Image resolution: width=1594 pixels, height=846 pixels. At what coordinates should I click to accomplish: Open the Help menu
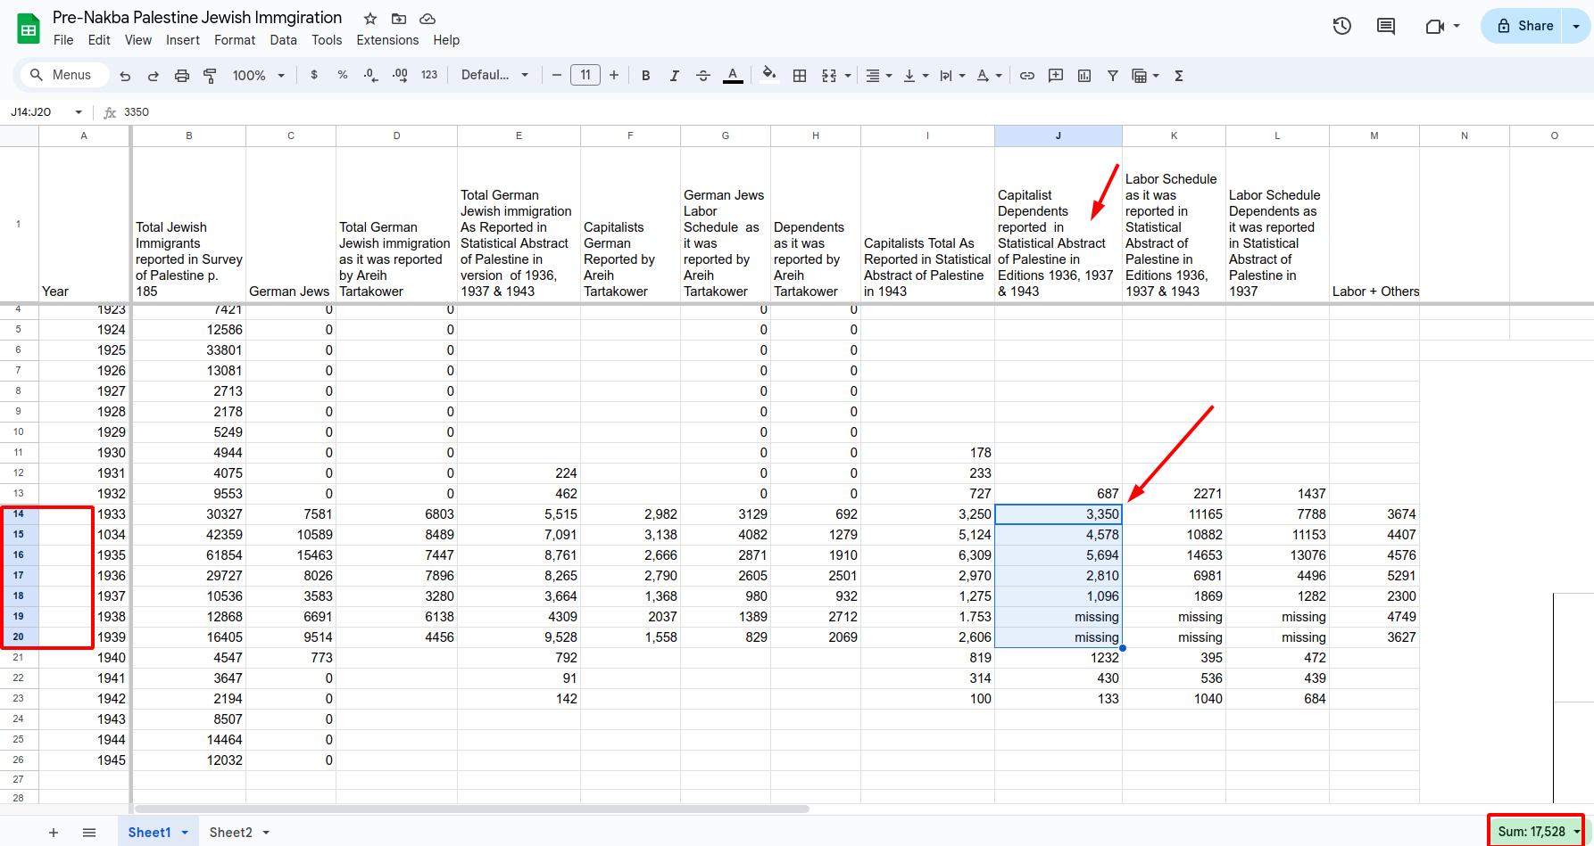[446, 40]
